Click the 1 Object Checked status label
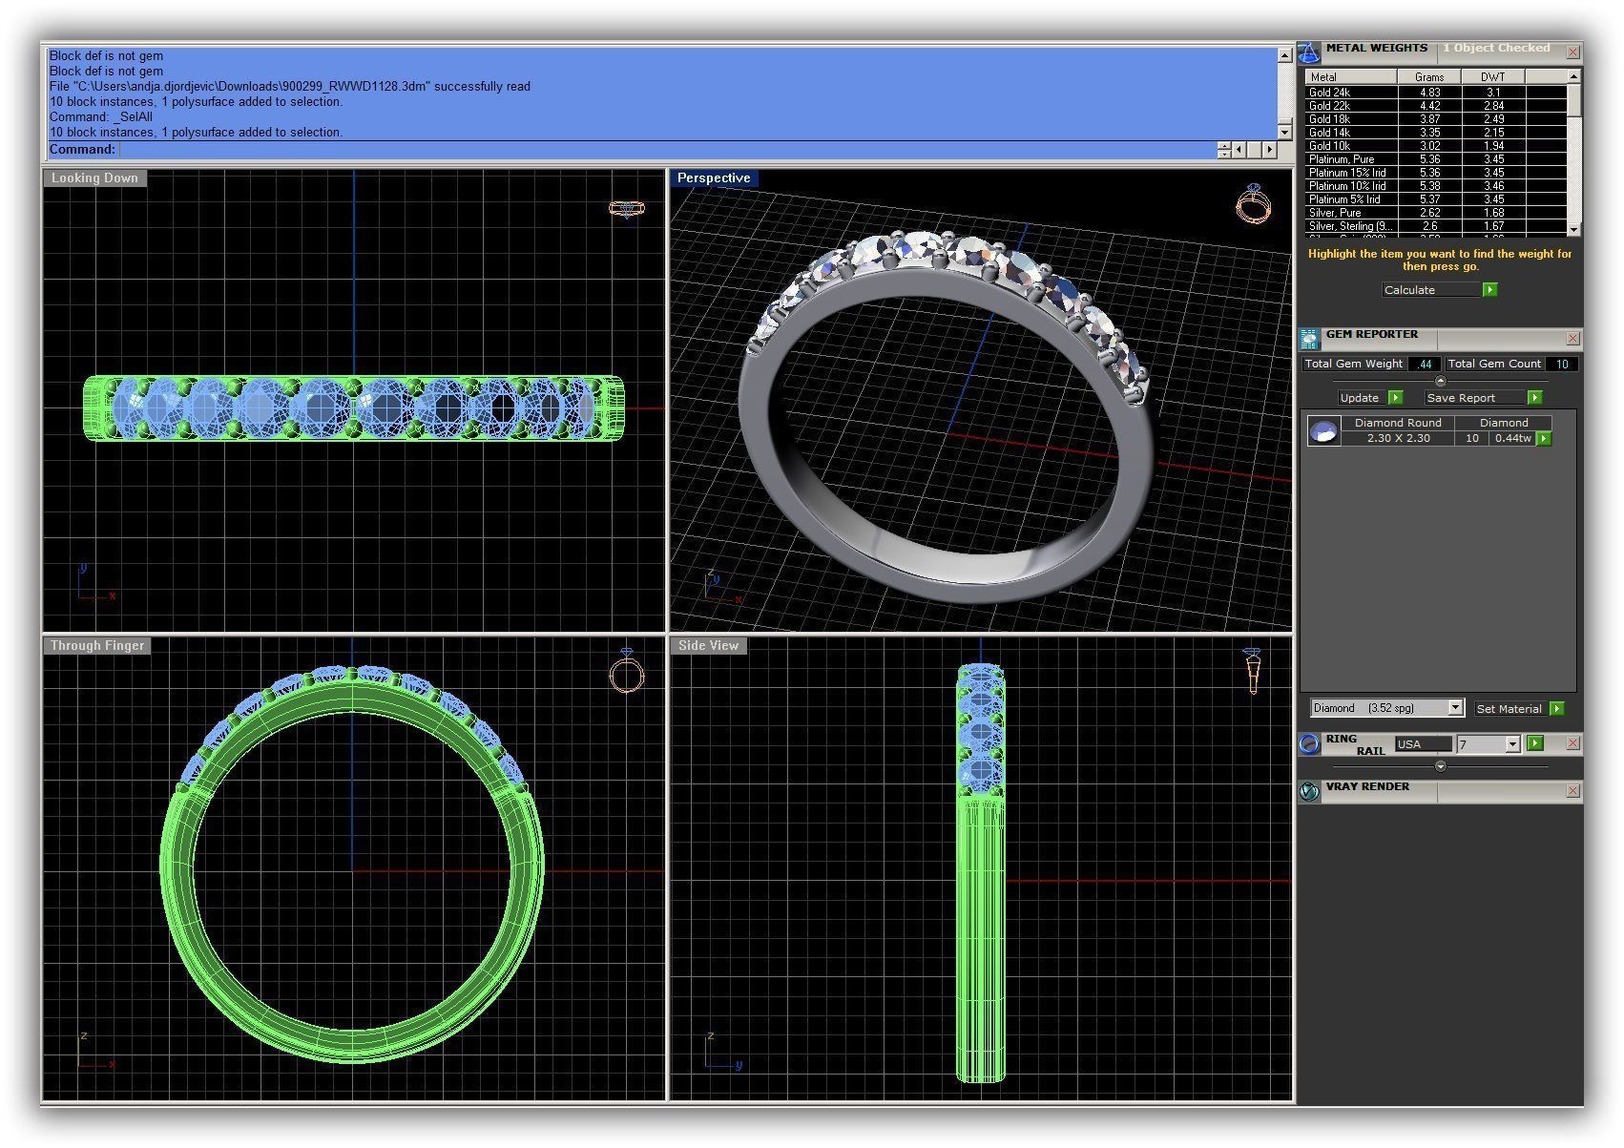Viewport: 1624px width, 1148px height. click(x=1495, y=48)
